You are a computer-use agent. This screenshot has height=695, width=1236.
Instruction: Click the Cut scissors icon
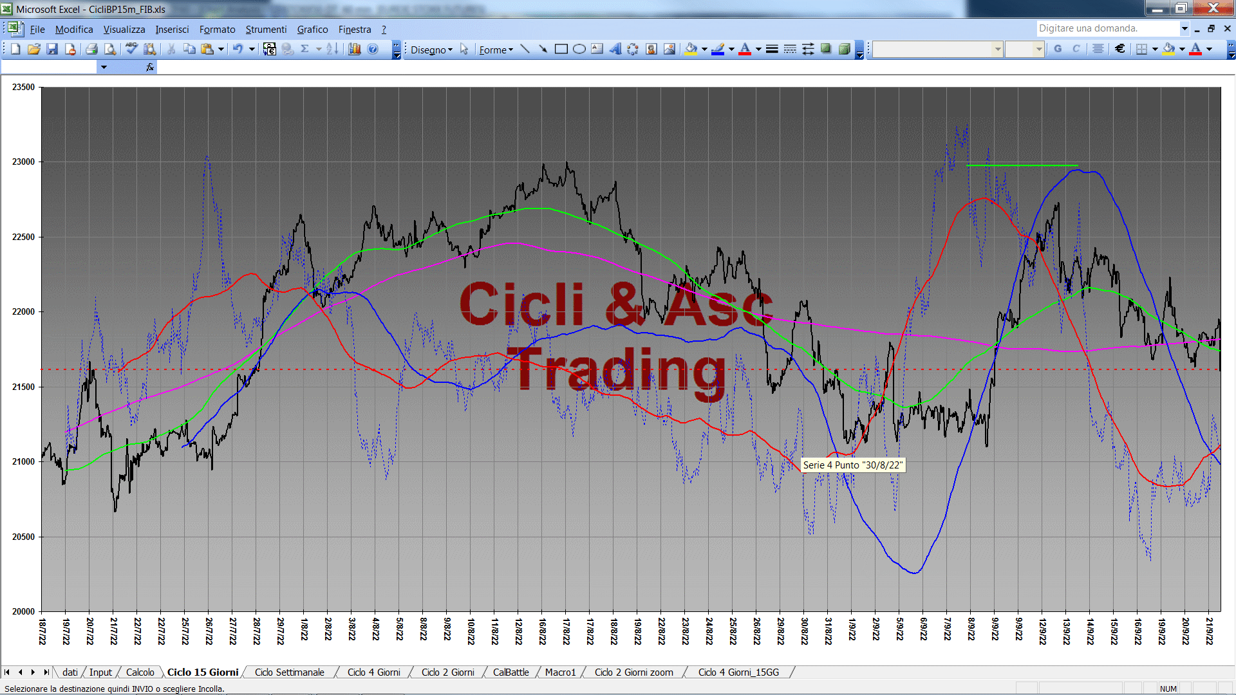171,49
